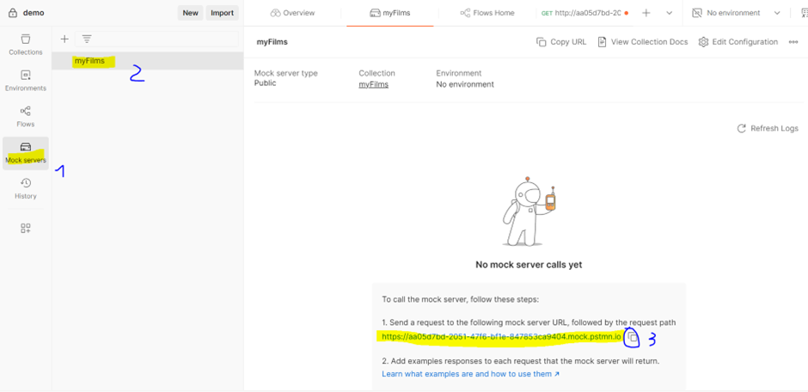Open the History sidebar panel
This screenshot has height=392, width=808.
pos(25,188)
